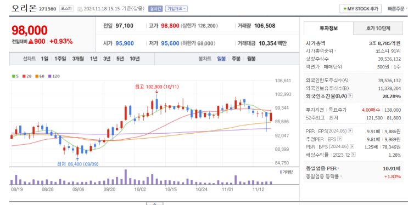Viewport: 408px width, 205px height.
Task: Click the 상한가 126,200 text
Action: point(199,26)
